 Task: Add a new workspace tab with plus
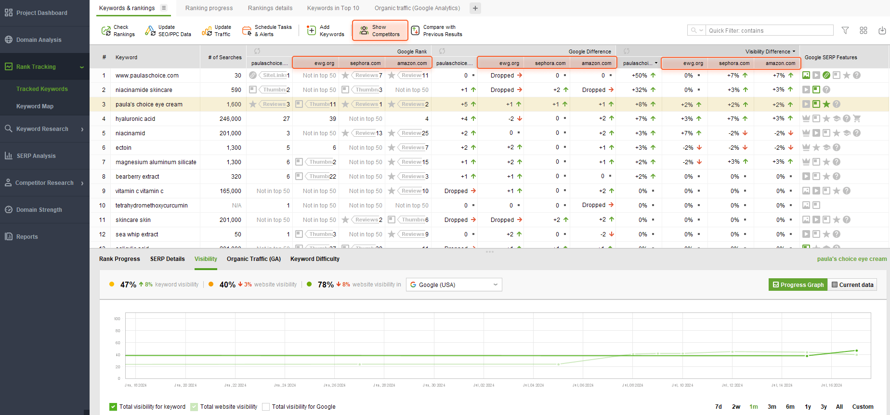pos(475,8)
